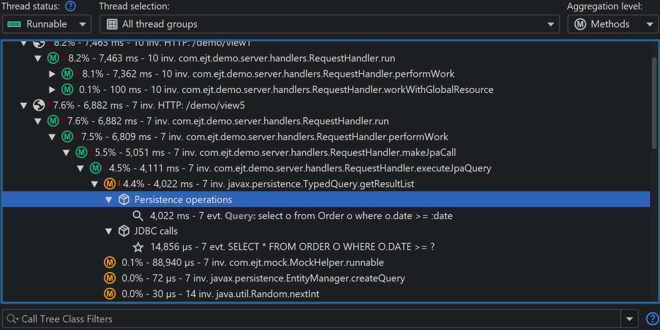Click orange method icon of MockHelper.runnable
This screenshot has width=660, height=330.
110,262
